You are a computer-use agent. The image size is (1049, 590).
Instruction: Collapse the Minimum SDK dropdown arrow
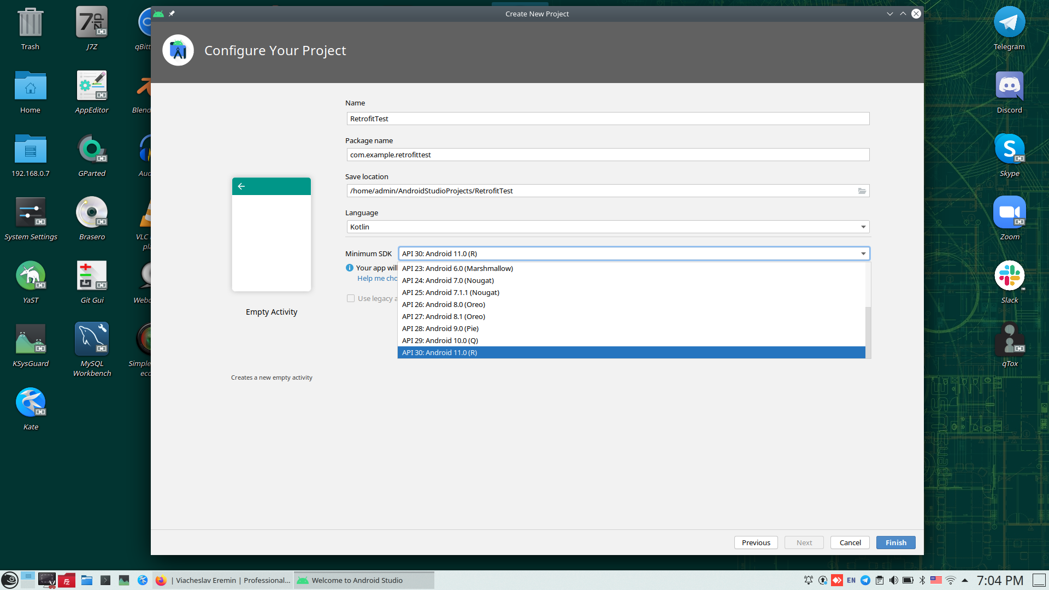click(863, 253)
